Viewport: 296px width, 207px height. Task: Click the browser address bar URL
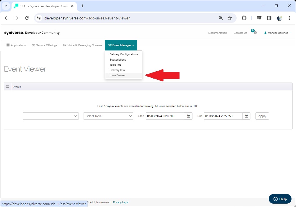87,18
